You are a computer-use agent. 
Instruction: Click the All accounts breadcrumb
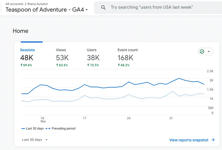(14, 4)
